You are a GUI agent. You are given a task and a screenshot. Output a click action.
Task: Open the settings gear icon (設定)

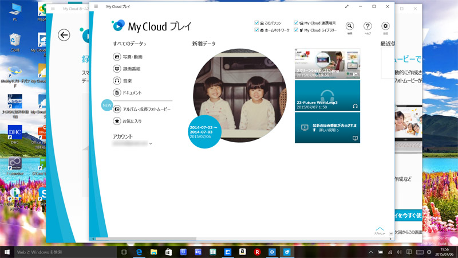click(x=385, y=26)
